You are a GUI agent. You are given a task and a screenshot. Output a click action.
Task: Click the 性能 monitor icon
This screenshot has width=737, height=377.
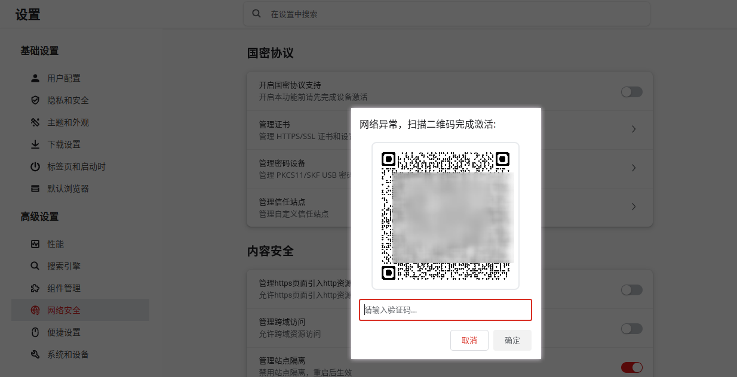point(35,244)
